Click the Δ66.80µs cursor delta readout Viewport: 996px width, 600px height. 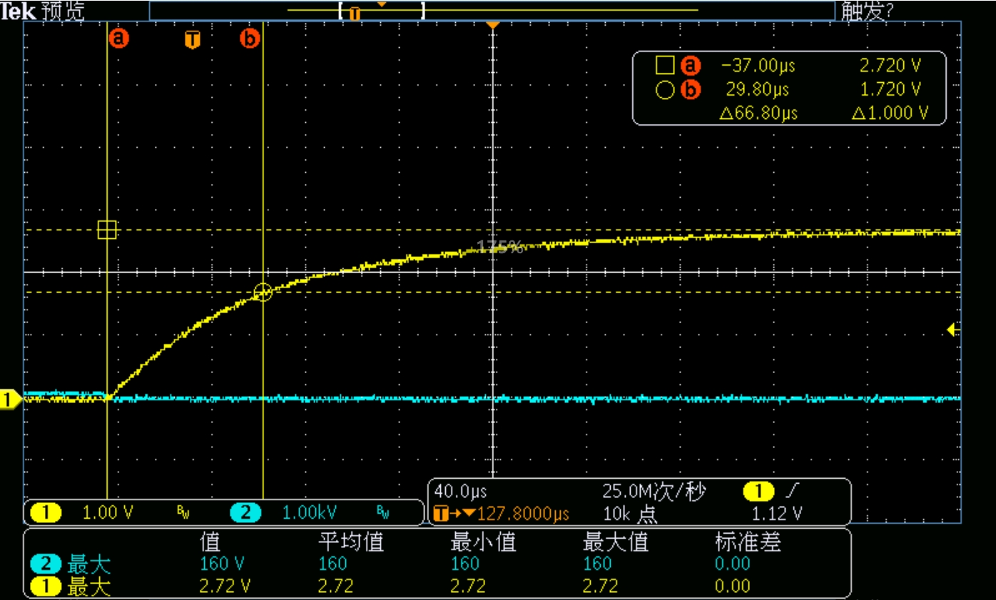(758, 113)
